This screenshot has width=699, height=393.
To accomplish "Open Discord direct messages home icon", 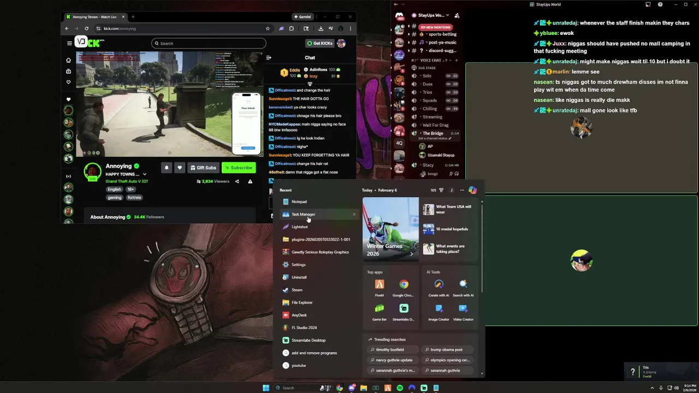I will tap(399, 16).
